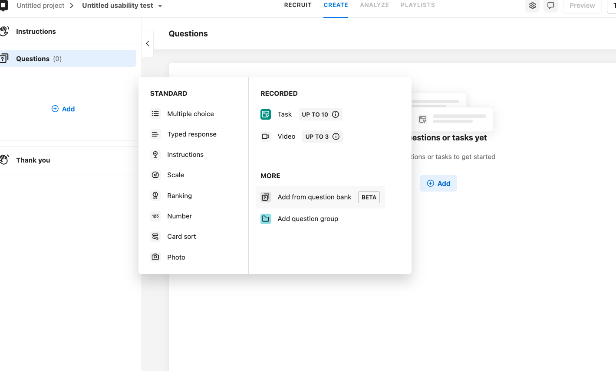
Task: Select the Scale question type
Action: coord(175,175)
